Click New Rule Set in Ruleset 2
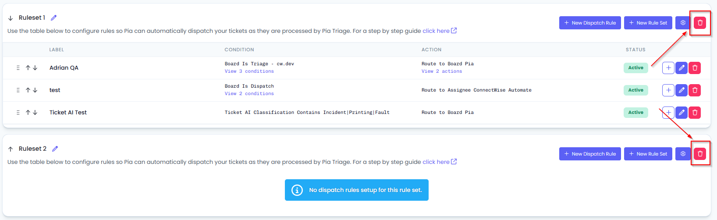Viewport: 717px width, 220px height. pos(648,154)
